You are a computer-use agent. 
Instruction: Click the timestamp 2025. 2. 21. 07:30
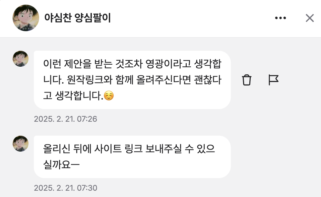(66, 188)
